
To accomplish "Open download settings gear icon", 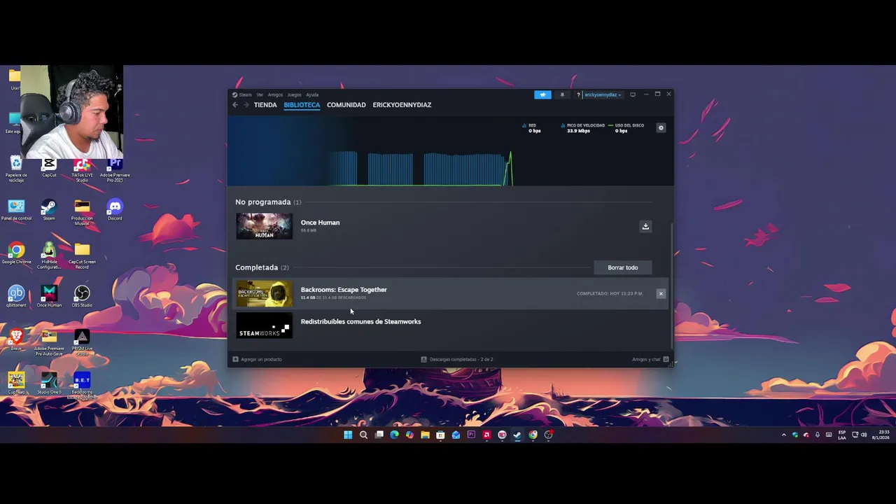I will pos(661,128).
